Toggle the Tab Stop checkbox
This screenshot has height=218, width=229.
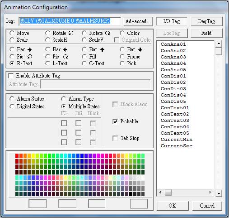click(x=115, y=138)
